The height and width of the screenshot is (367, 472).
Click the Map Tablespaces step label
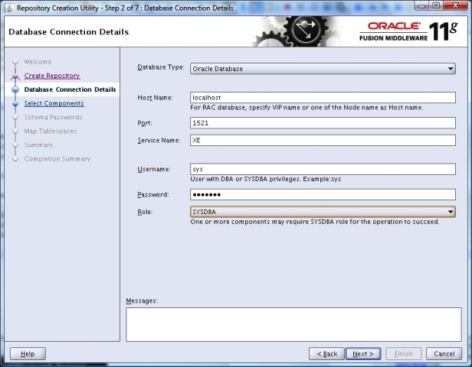(51, 131)
